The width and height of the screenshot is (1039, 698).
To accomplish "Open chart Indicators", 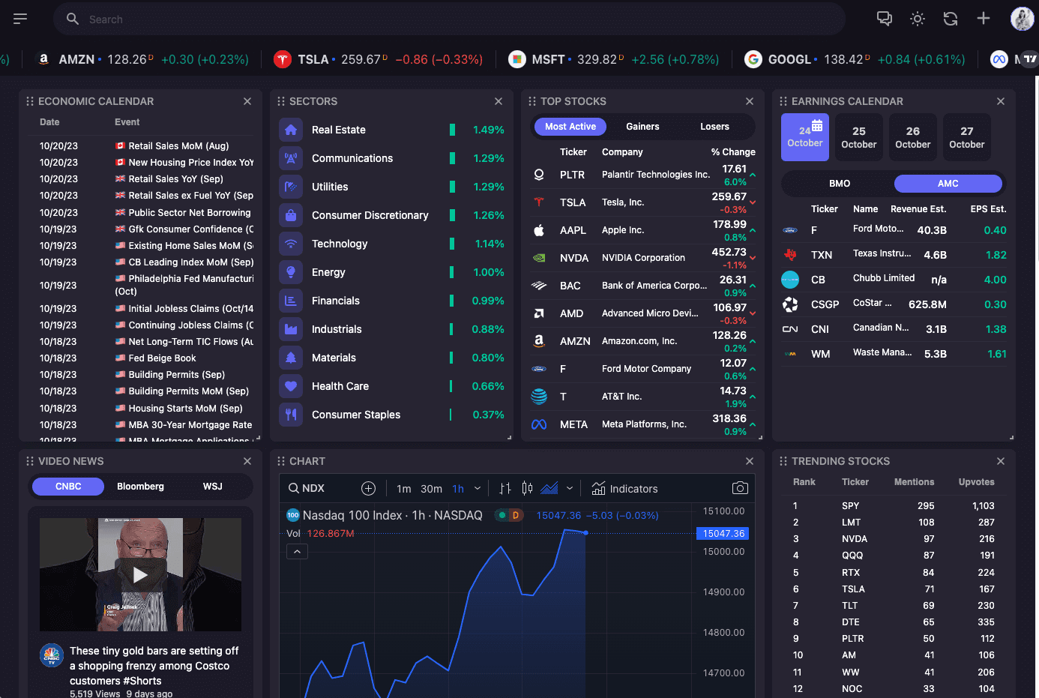I will pos(624,489).
